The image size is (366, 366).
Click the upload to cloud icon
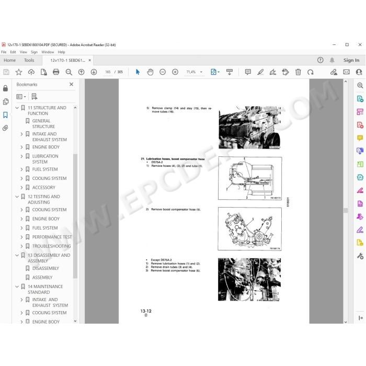tap(31, 72)
